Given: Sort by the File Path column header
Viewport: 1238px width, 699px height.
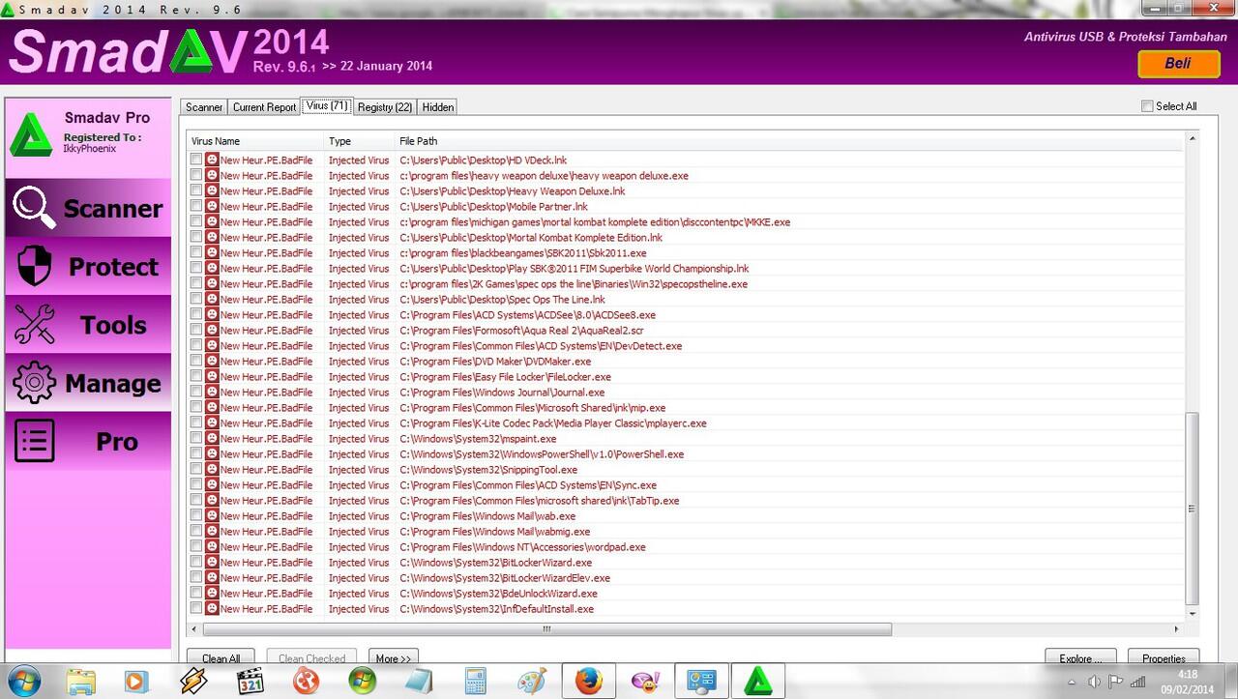Looking at the screenshot, I should [788, 141].
